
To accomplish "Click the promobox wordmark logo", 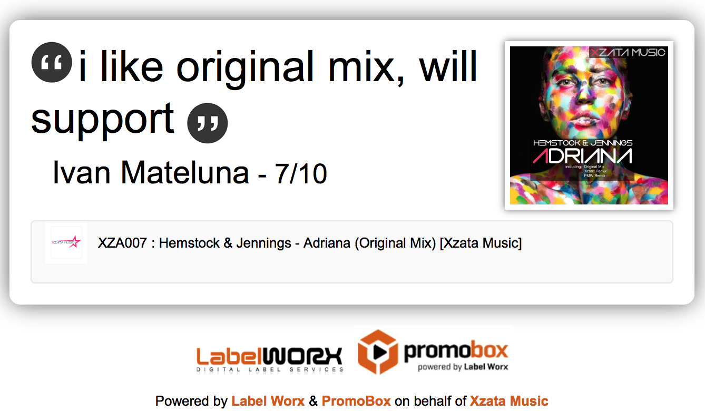I will [x=456, y=350].
